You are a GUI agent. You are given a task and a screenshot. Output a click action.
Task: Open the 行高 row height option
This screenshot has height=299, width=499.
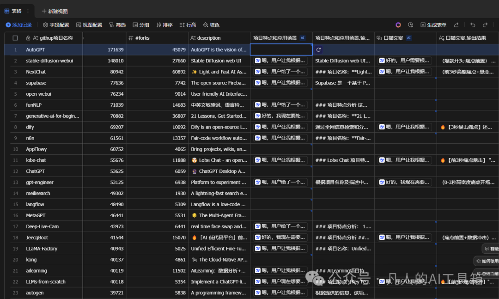coord(188,25)
